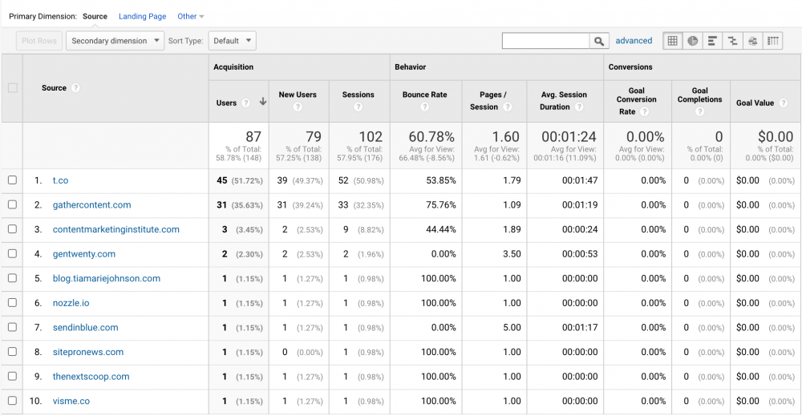
Task: Switch to the pie chart percentage view
Action: tap(692, 41)
